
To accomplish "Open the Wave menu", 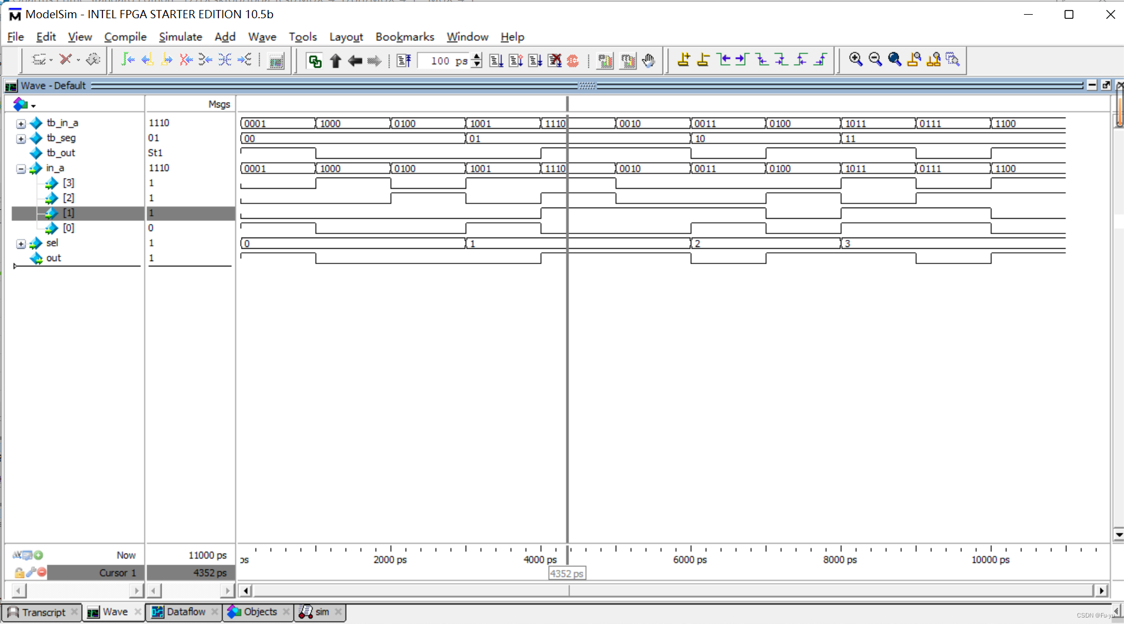I will (262, 36).
